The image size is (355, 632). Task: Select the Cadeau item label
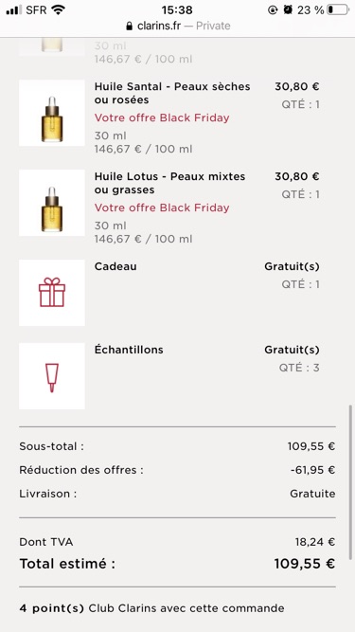(x=115, y=266)
